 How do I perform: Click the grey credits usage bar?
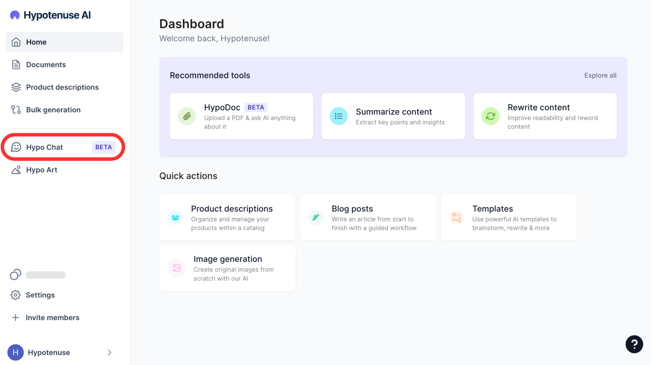pyautogui.click(x=46, y=275)
